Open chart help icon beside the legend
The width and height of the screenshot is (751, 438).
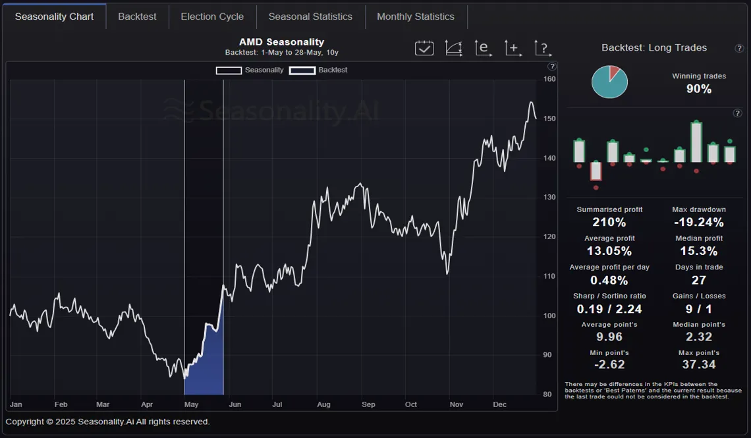coord(552,67)
